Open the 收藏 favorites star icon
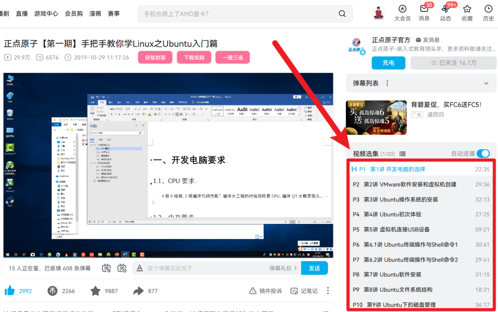 click(467, 9)
